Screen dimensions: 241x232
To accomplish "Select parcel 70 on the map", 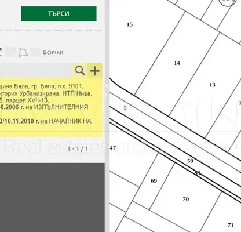I will pos(185,199).
